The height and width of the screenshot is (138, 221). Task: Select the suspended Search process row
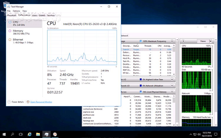click(x=146, y=49)
